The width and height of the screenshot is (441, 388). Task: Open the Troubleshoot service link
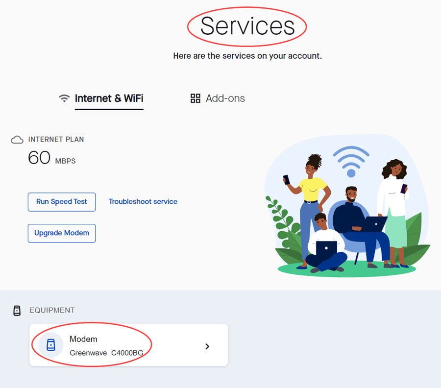[143, 201]
